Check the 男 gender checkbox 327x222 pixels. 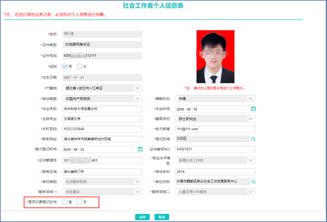[x=65, y=66]
